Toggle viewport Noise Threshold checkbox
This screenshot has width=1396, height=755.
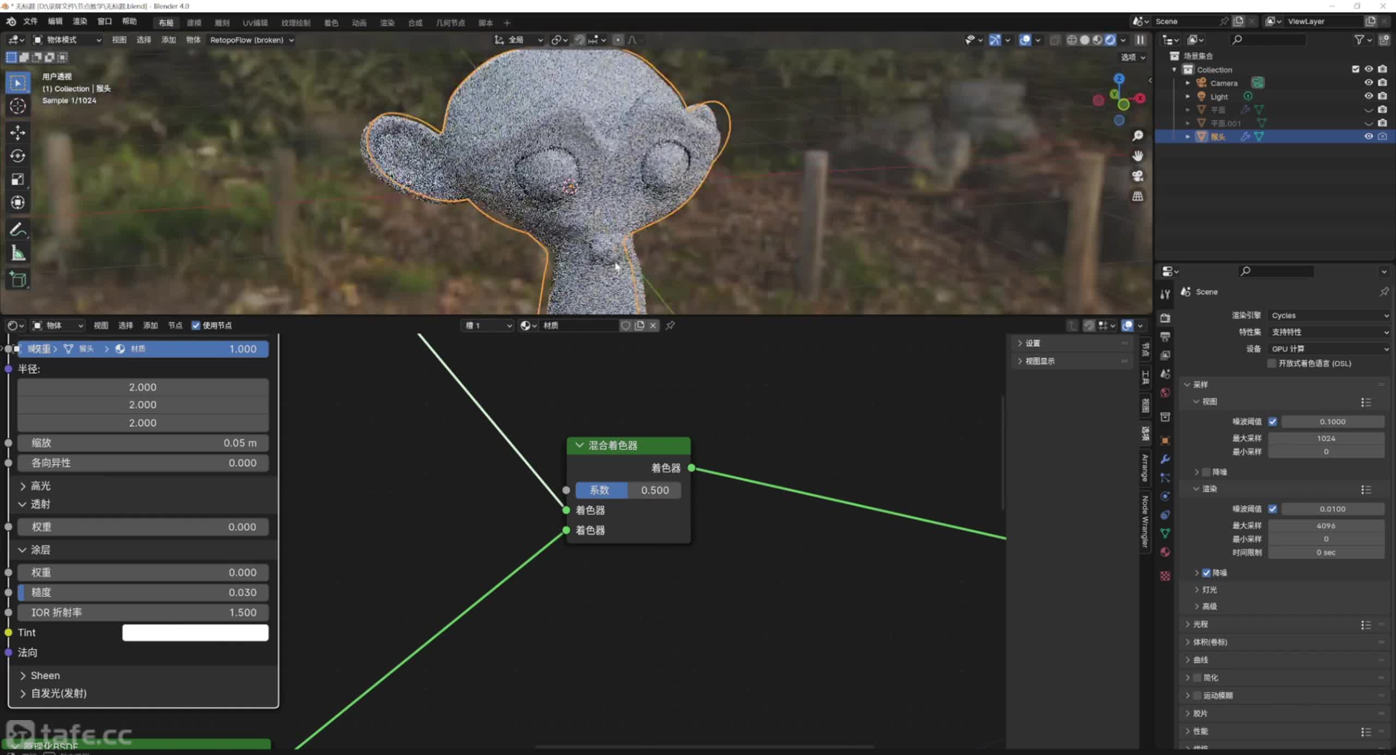click(x=1272, y=422)
